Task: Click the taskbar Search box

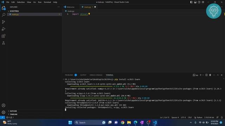Action: tap(90, 122)
